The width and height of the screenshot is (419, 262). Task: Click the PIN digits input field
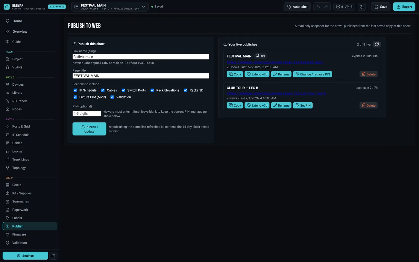[87, 113]
